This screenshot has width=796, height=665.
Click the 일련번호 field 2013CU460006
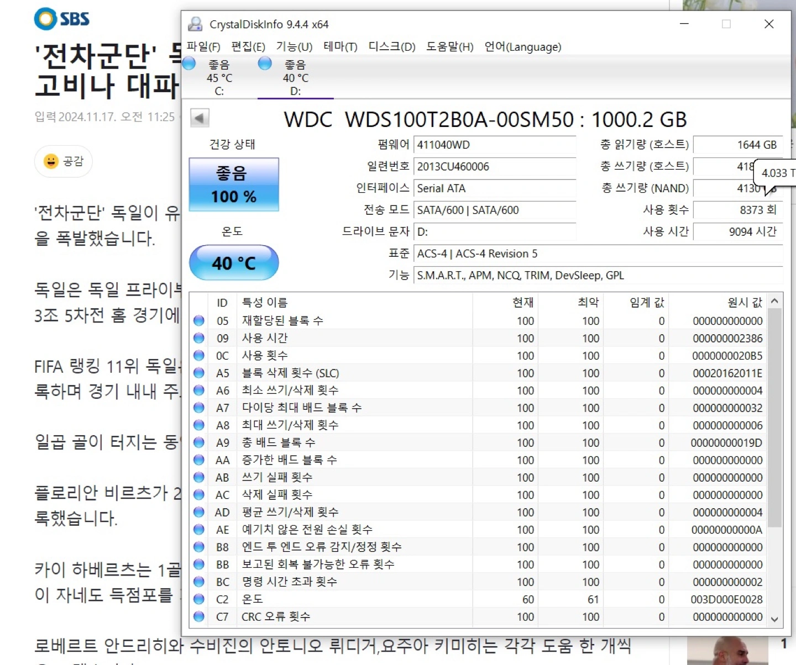click(x=495, y=166)
